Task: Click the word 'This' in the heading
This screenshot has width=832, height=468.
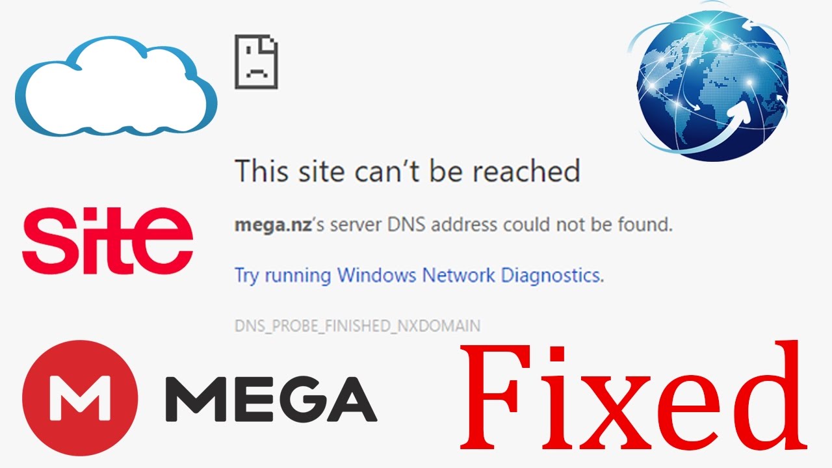Action: 259,171
